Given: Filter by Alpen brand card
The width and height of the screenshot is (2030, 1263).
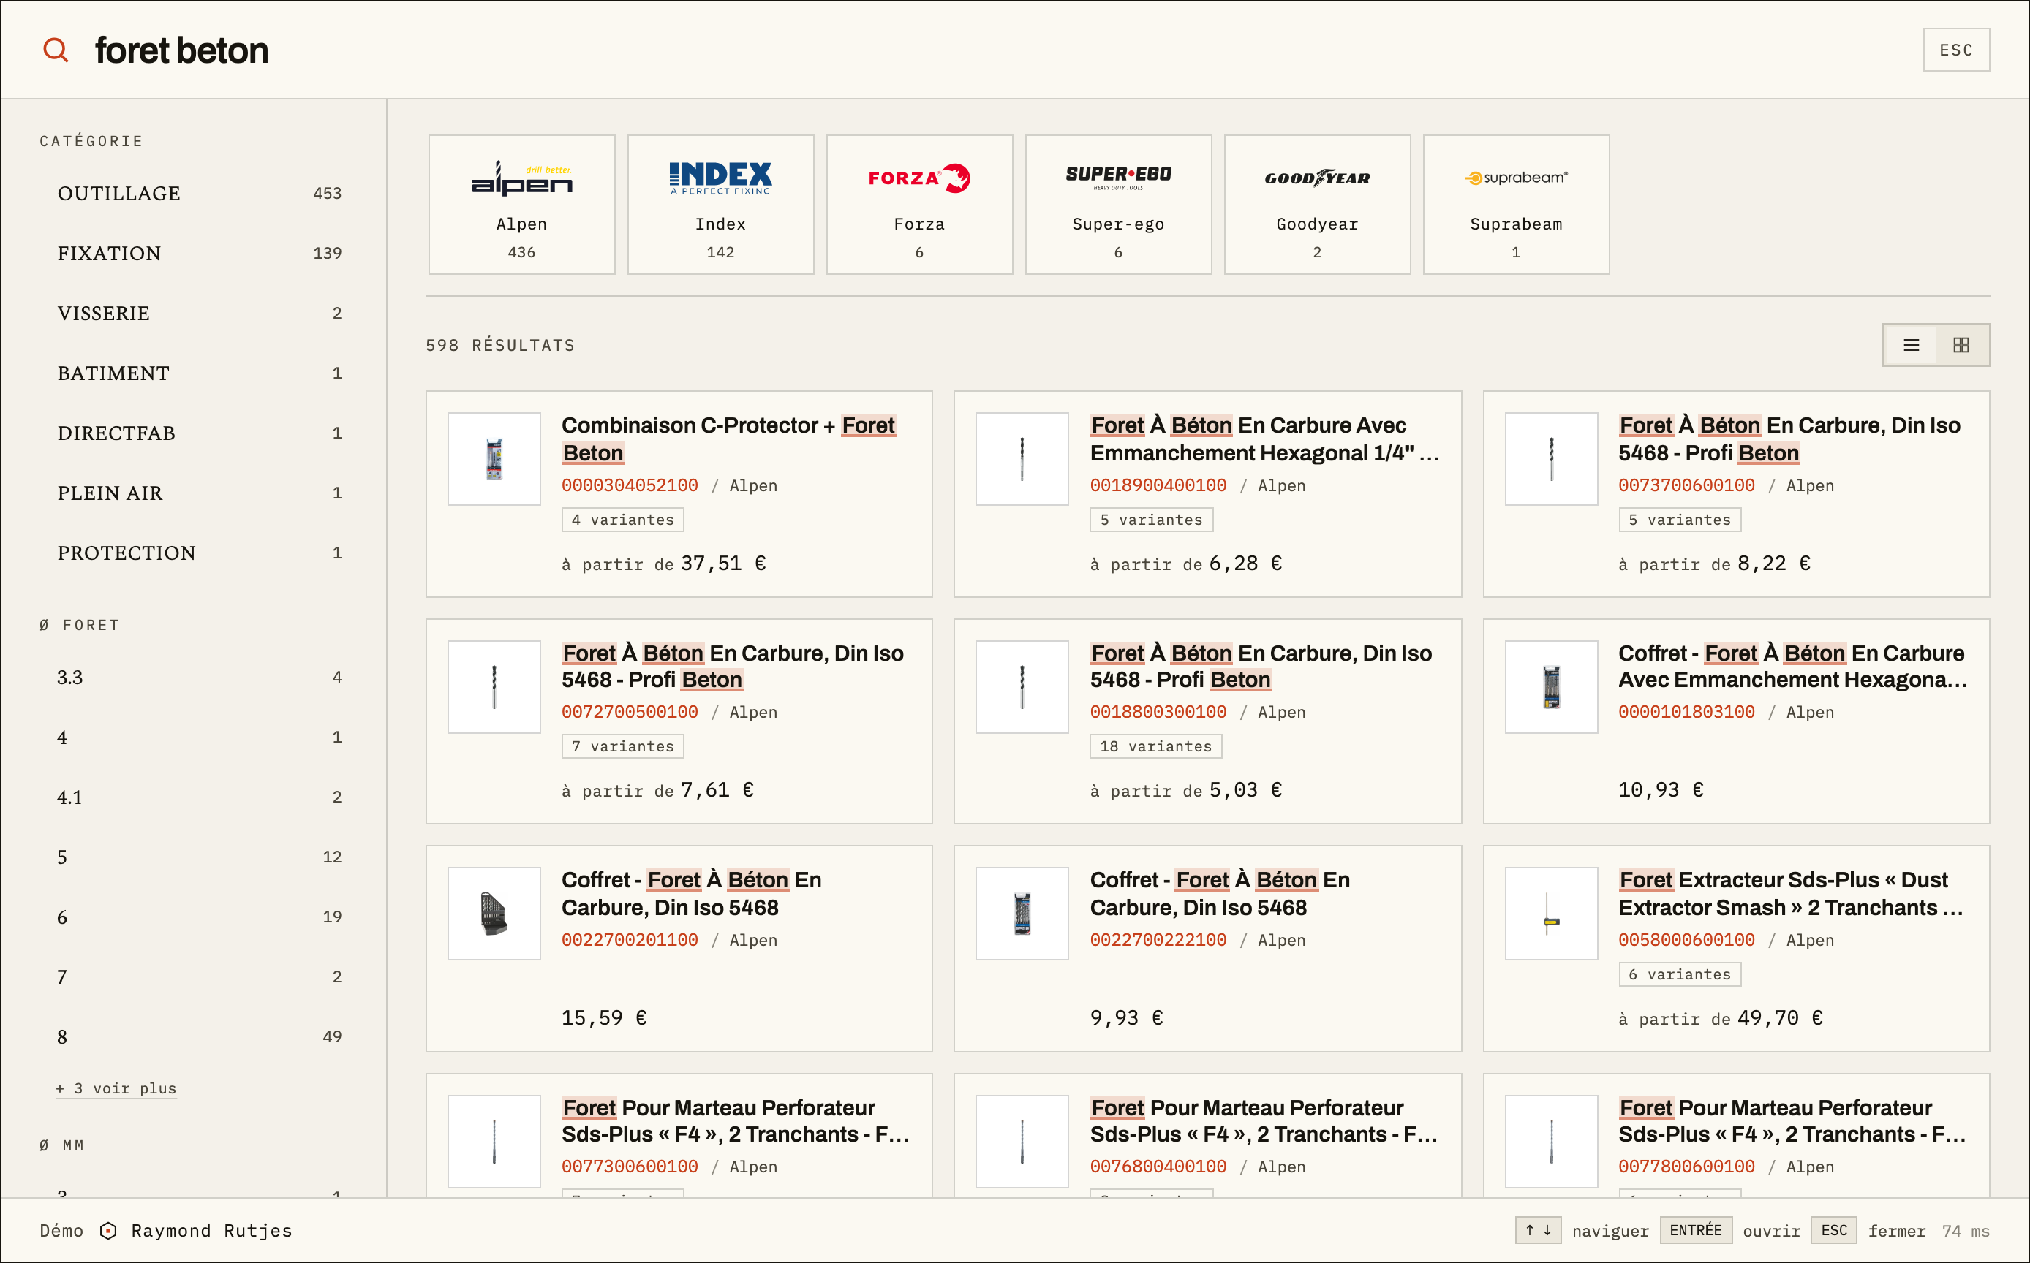Looking at the screenshot, I should (521, 205).
